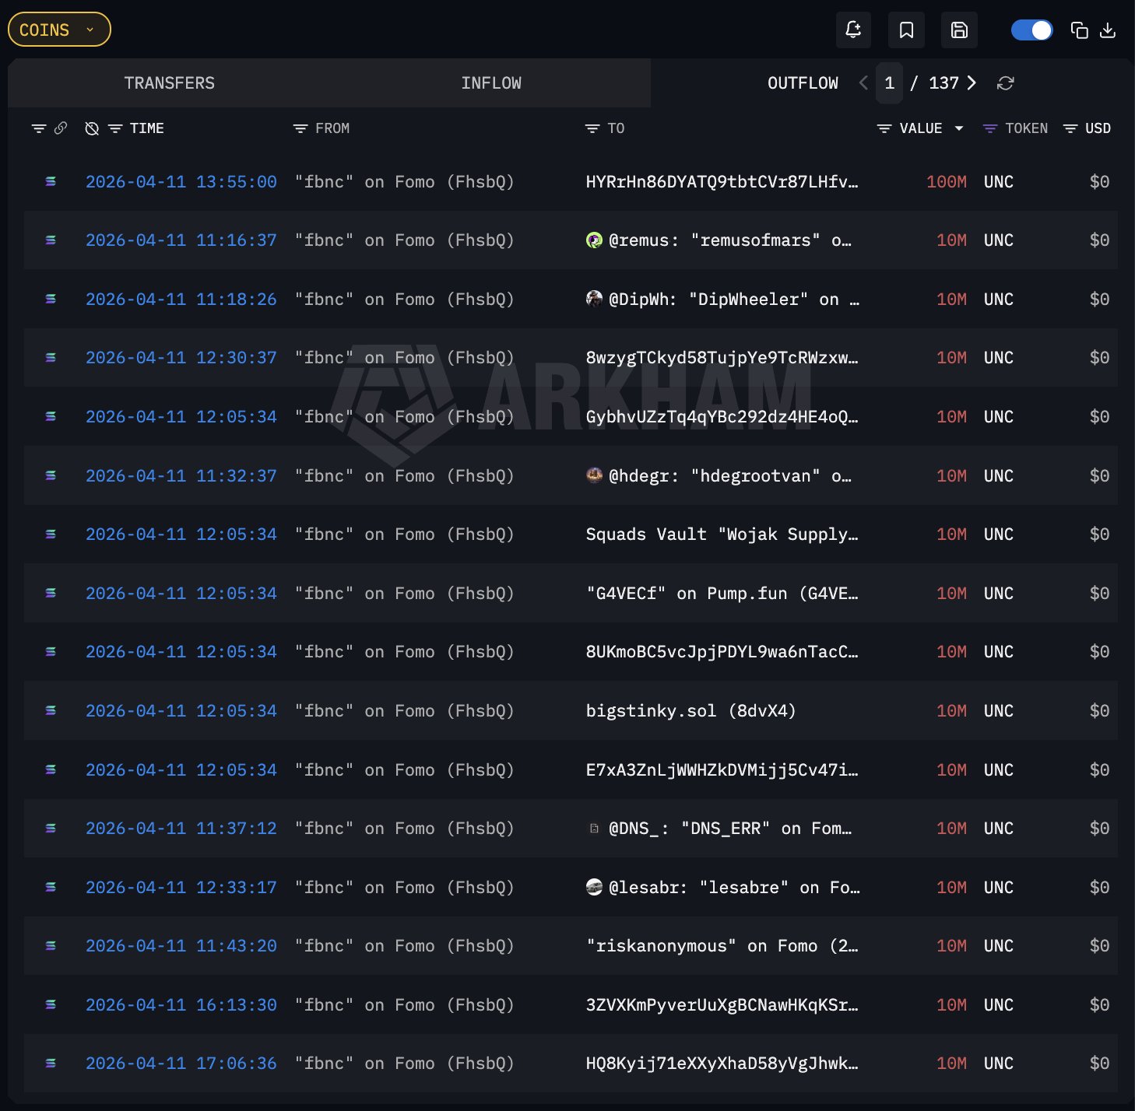Click the clock-off icon beside TIME
This screenshot has width=1135, height=1111.
(x=92, y=128)
